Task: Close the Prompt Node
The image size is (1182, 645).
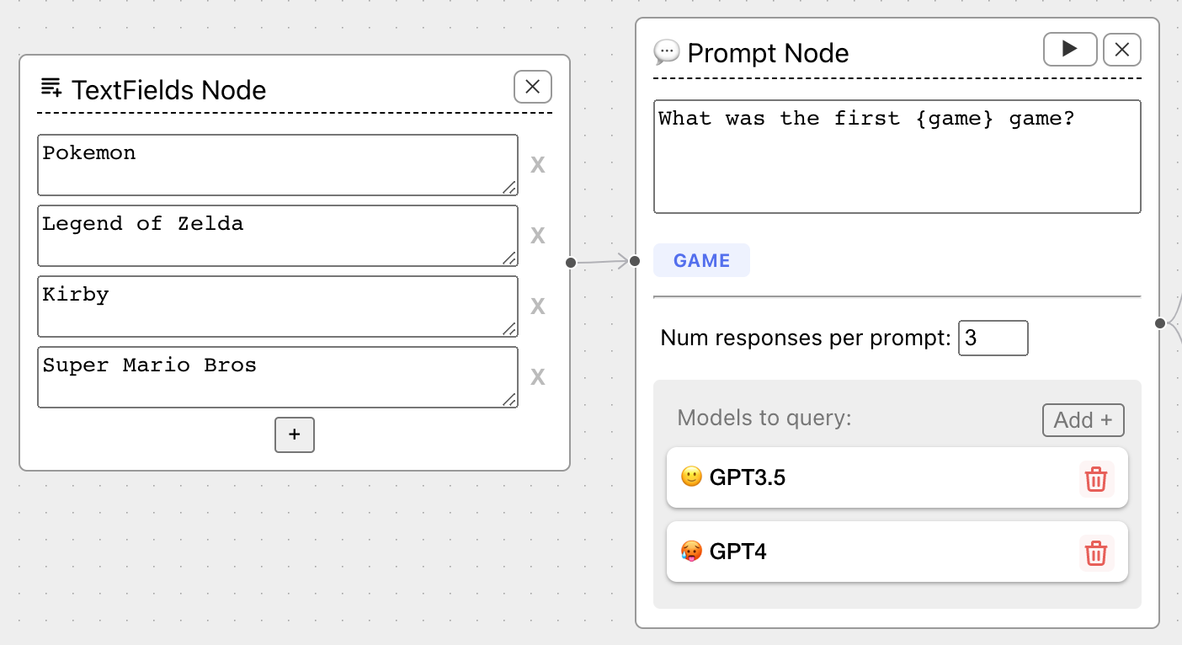Action: point(1122,50)
